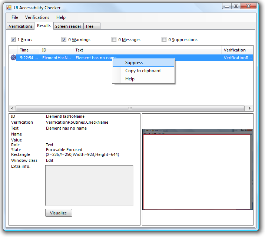Open the Help menu in the menu bar

61,17
